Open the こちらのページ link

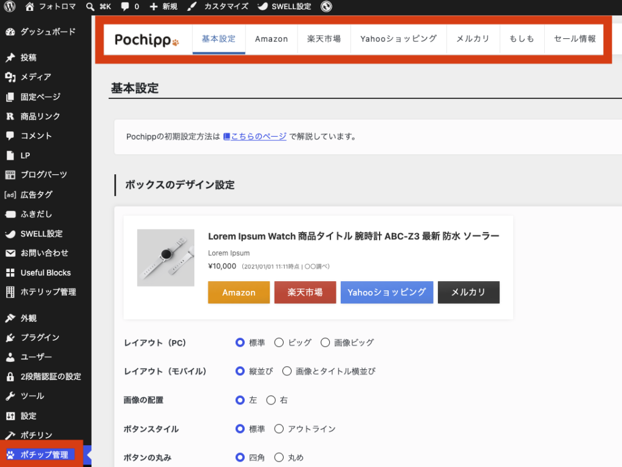(x=255, y=137)
